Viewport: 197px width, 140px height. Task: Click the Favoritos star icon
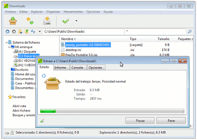10,97
